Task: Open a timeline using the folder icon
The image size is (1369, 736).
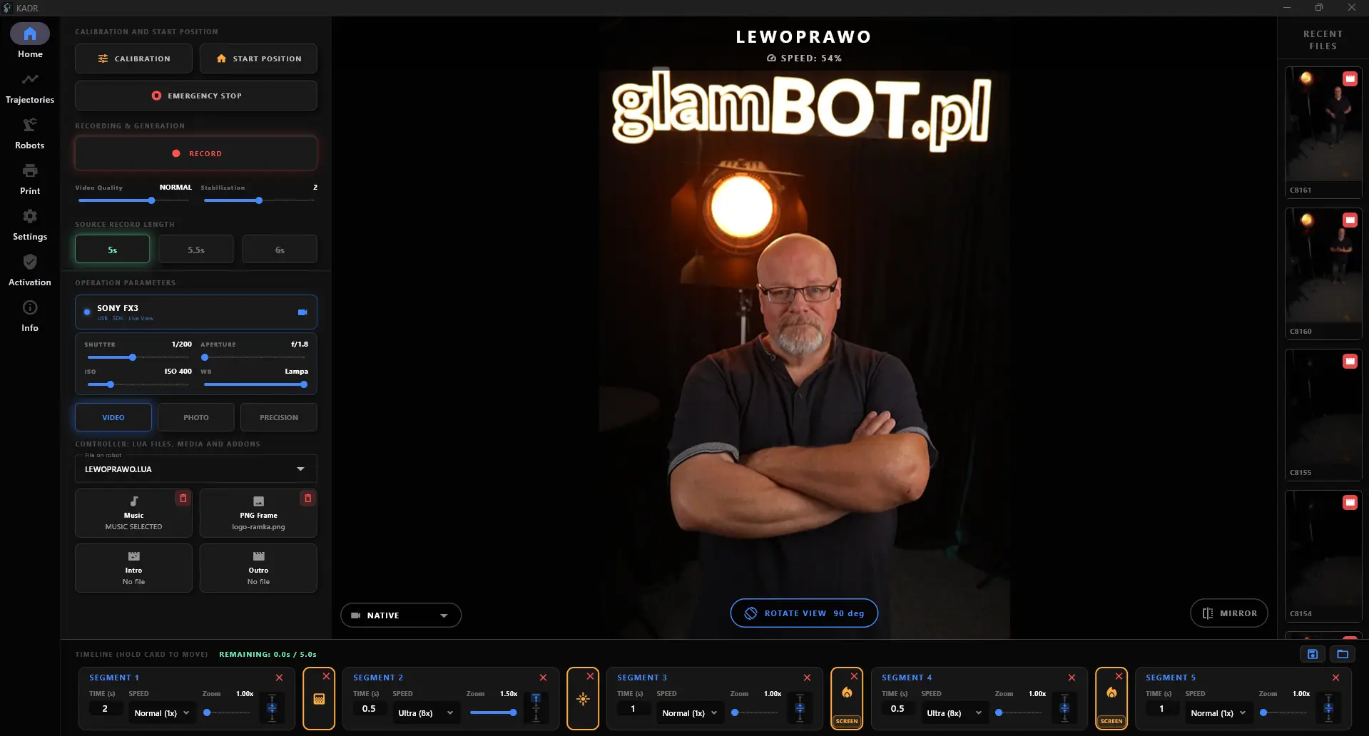Action: [x=1343, y=654]
